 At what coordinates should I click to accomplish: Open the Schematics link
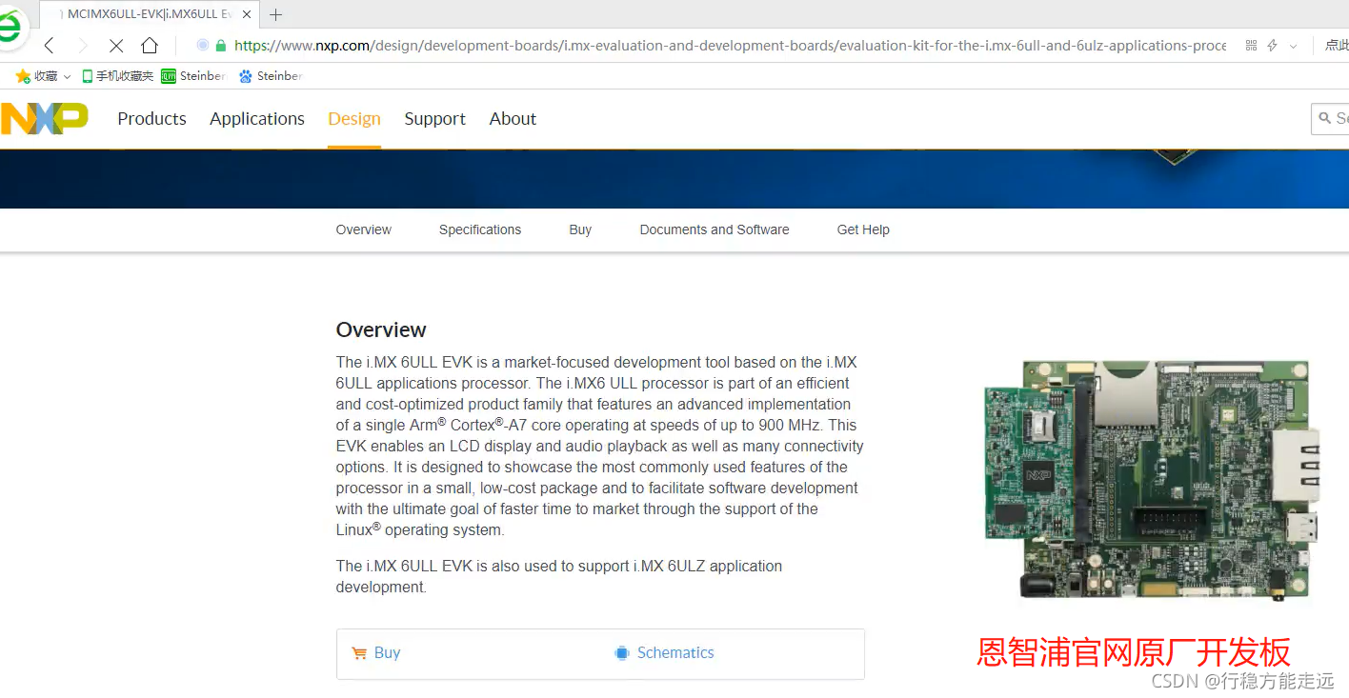(665, 653)
